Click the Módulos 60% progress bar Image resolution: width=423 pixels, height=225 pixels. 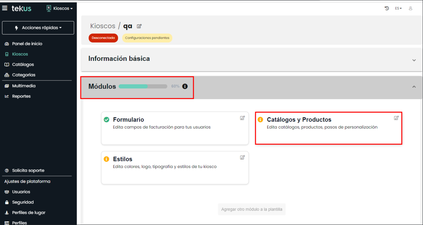143,86
